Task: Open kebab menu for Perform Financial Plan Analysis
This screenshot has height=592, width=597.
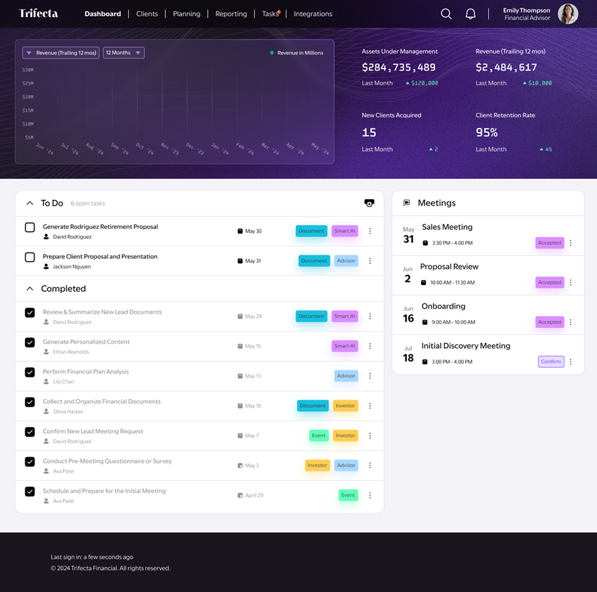Action: pos(370,376)
